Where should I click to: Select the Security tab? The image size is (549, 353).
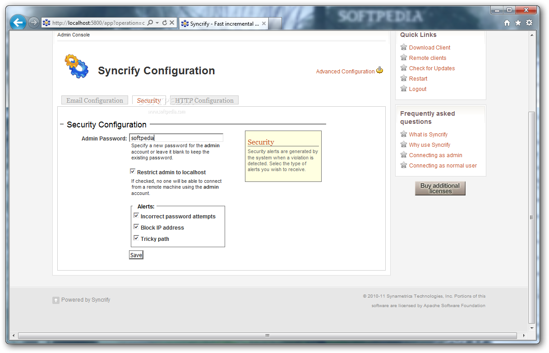pos(149,100)
